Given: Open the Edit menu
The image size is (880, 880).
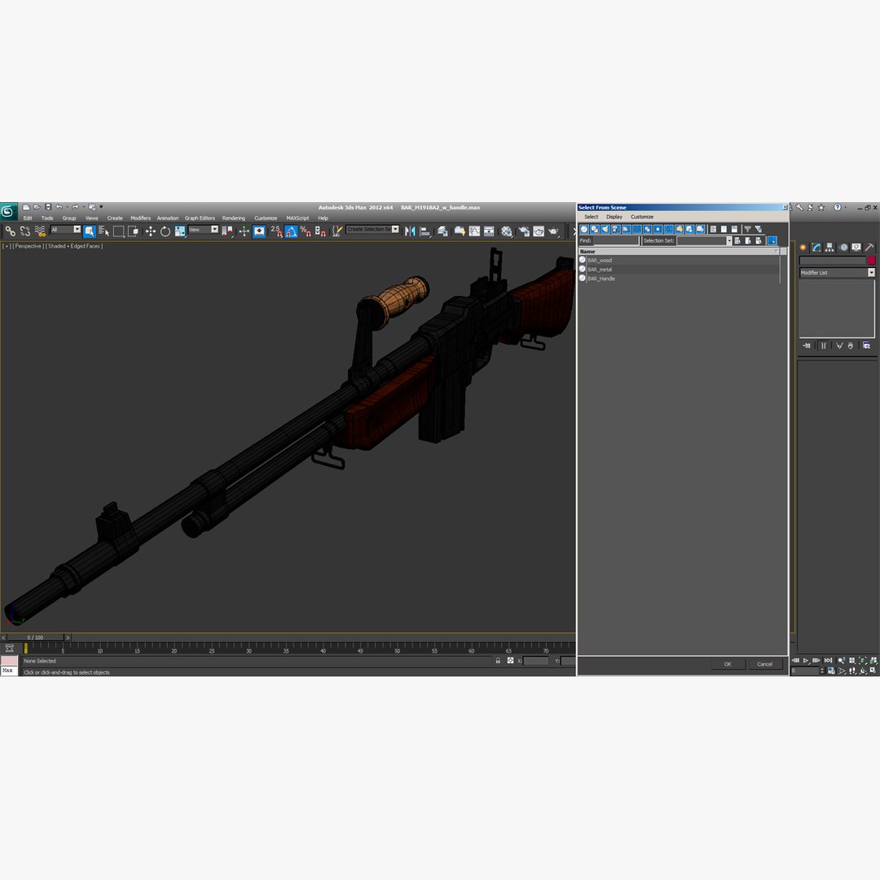Looking at the screenshot, I should tap(28, 218).
